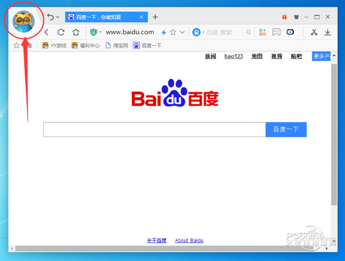The image size is (345, 261).
Task: Click the About Baidu footer link
Action: pos(189,240)
